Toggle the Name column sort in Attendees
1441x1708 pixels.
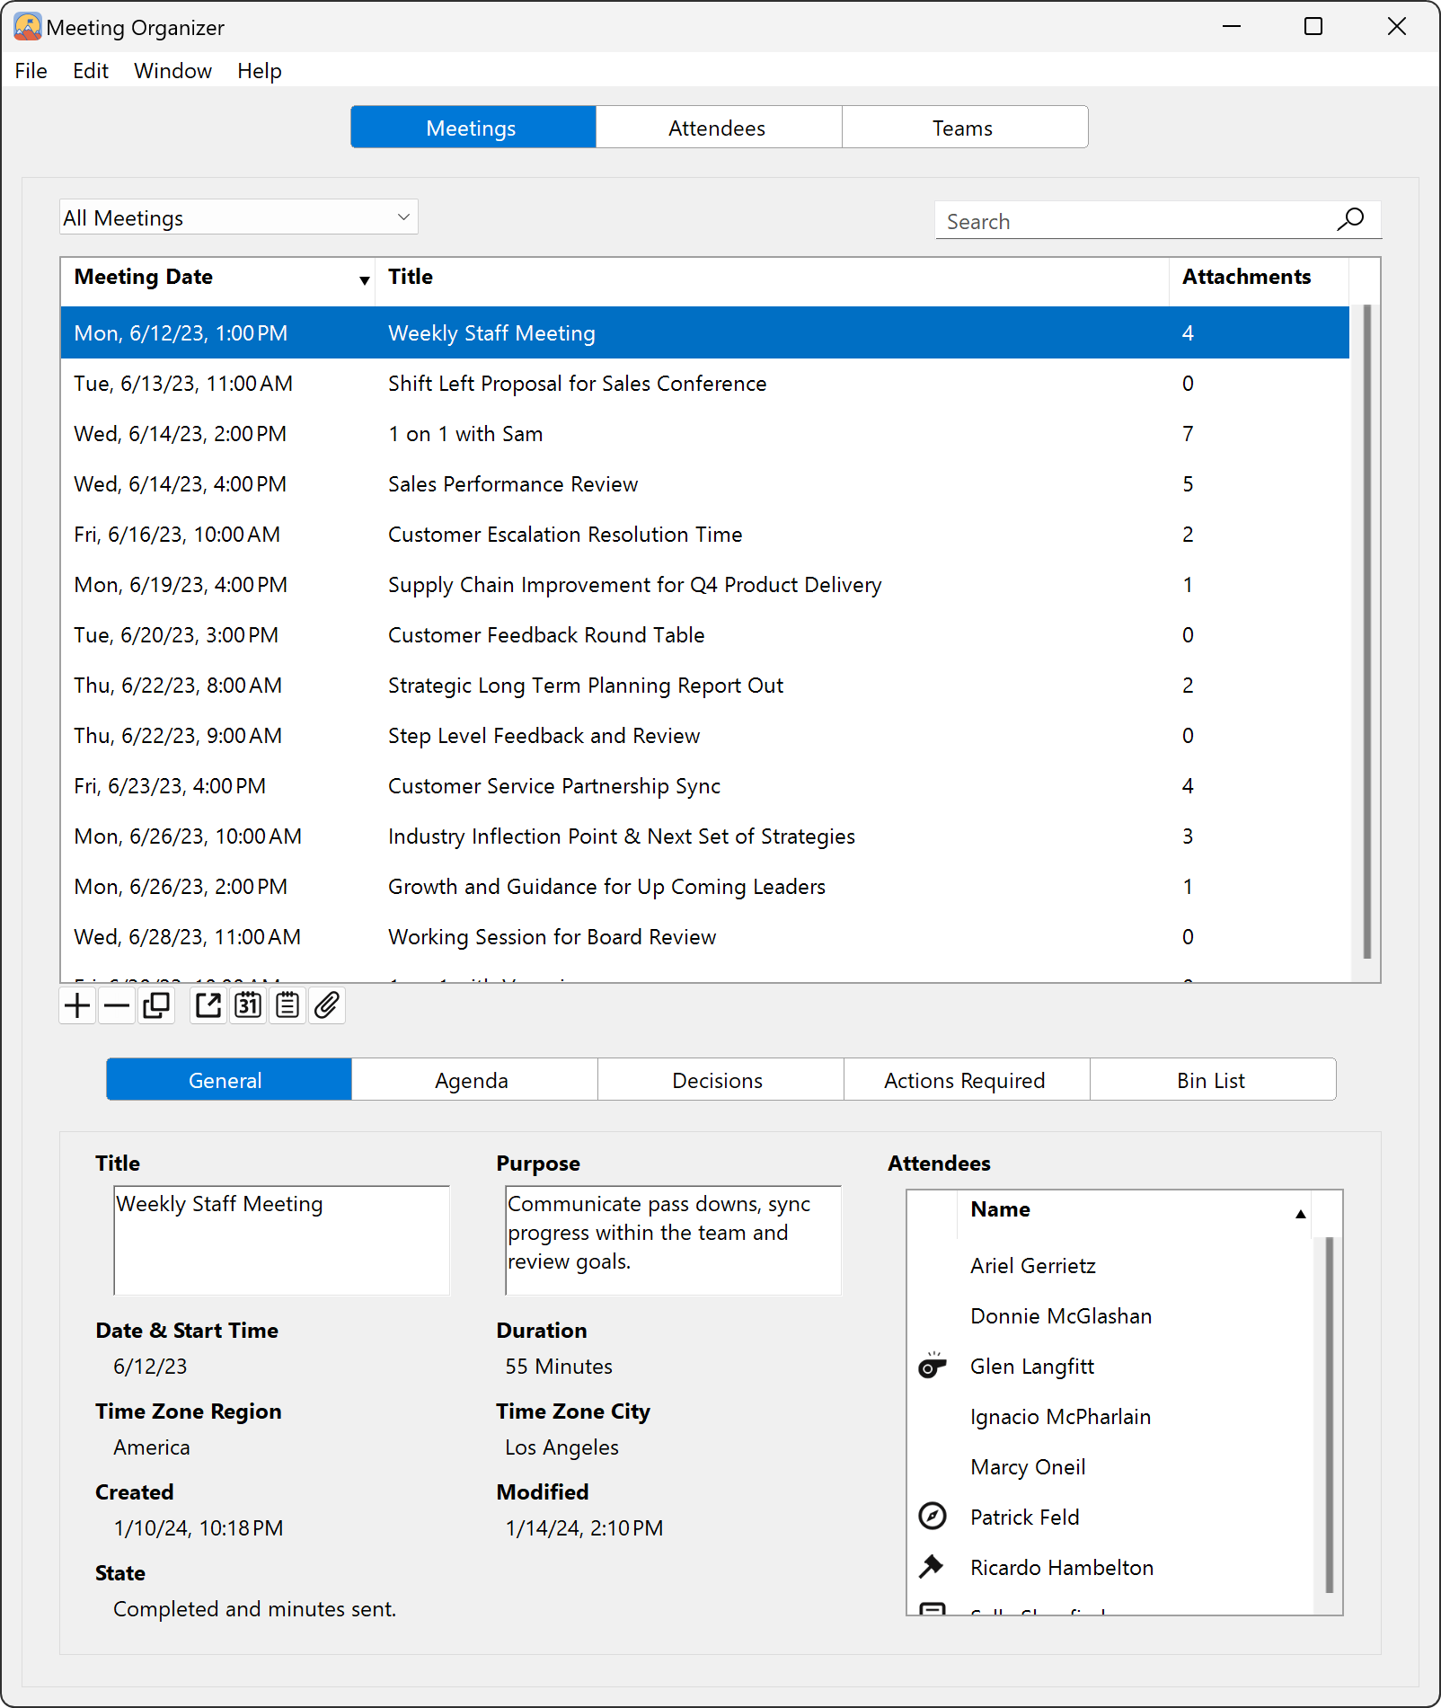1300,1213
